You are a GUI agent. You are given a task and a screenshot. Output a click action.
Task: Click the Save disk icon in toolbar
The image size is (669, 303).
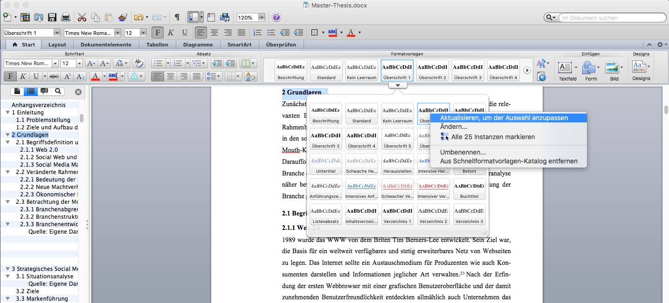point(52,18)
